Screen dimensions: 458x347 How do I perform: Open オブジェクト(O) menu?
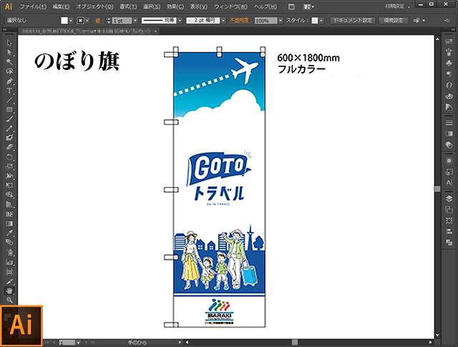point(94,6)
